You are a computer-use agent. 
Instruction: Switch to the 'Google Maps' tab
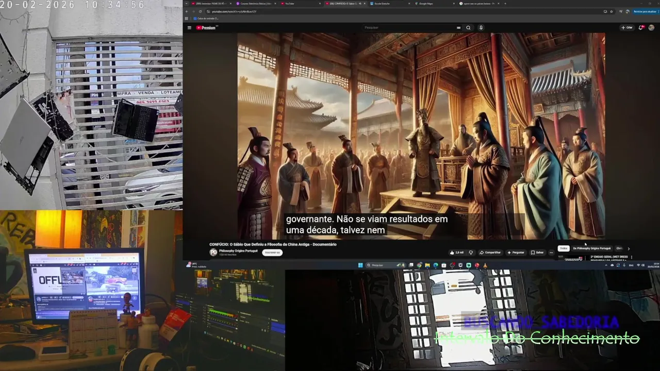pos(436,4)
